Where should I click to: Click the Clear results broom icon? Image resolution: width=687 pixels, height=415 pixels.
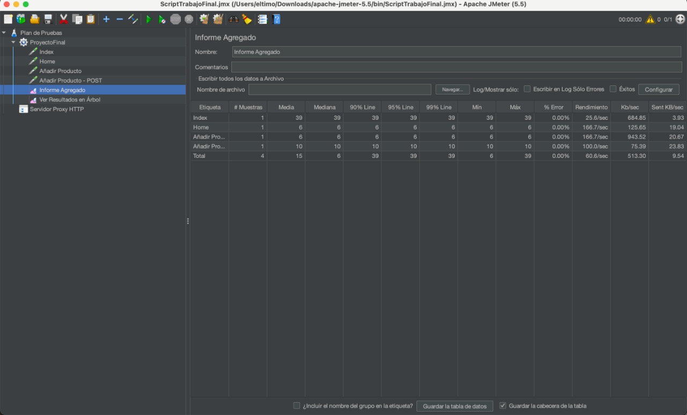[205, 18]
